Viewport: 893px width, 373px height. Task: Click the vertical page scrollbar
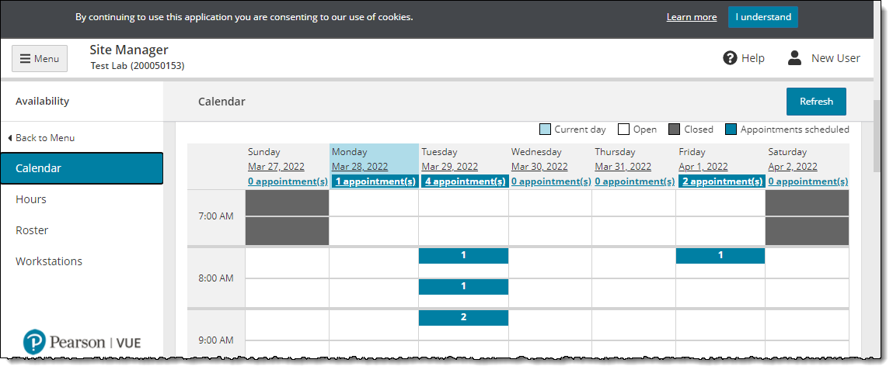(877, 136)
